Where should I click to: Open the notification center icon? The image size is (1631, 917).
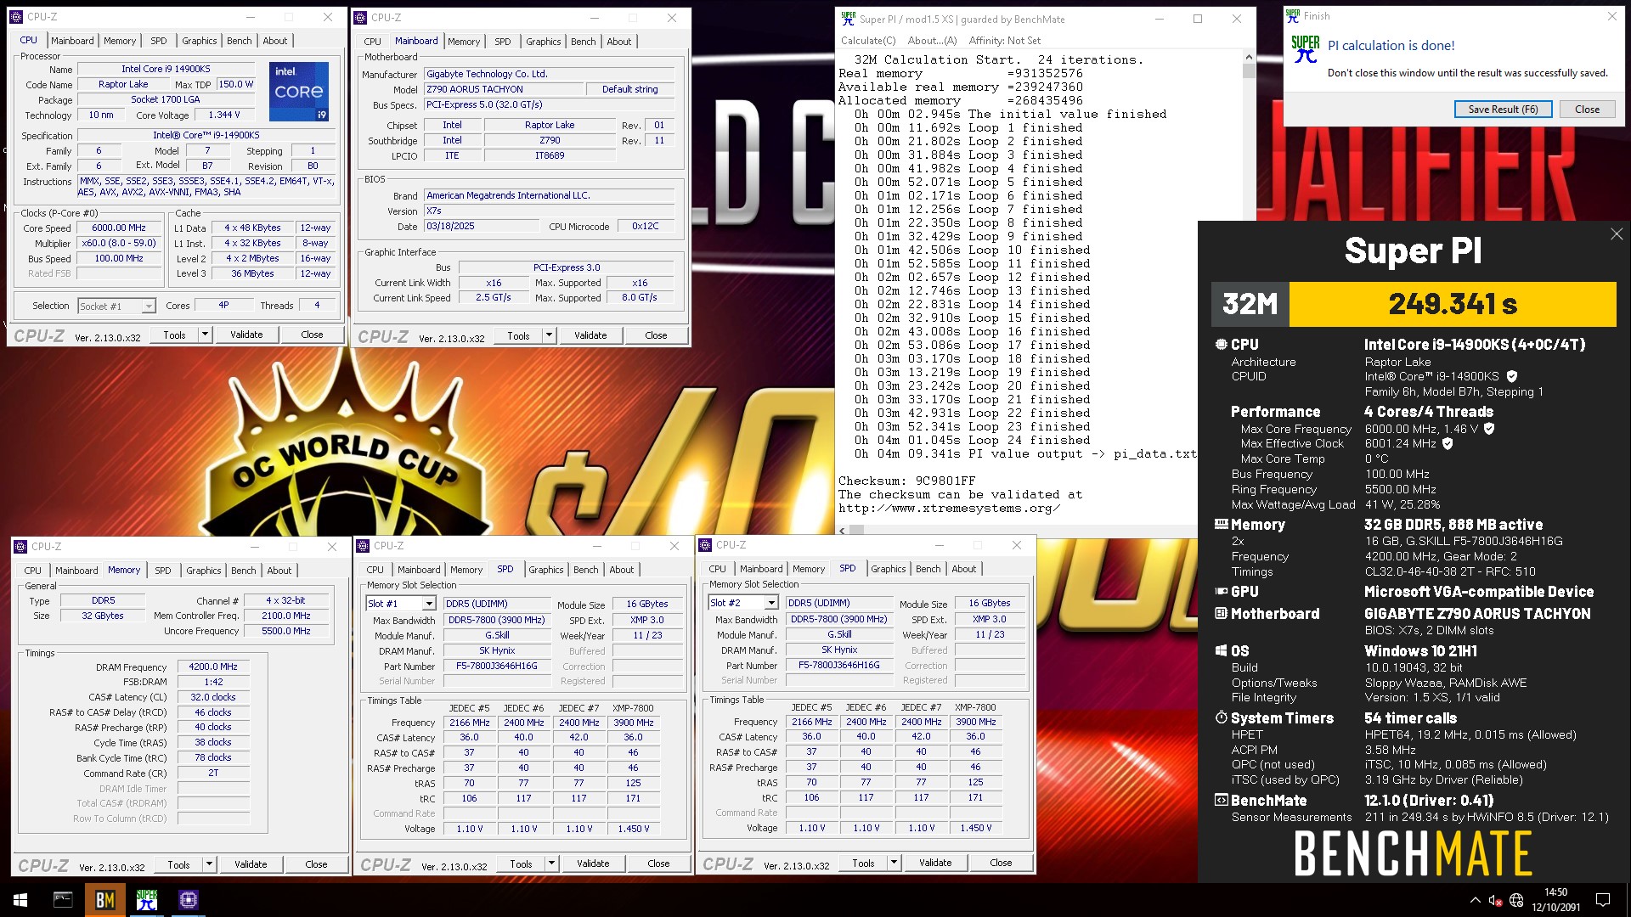[1603, 900]
